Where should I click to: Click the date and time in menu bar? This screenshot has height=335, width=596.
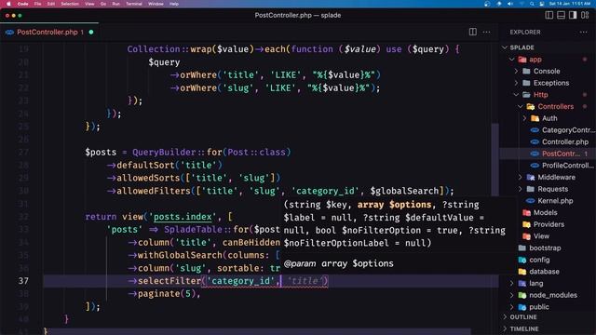(570, 4)
